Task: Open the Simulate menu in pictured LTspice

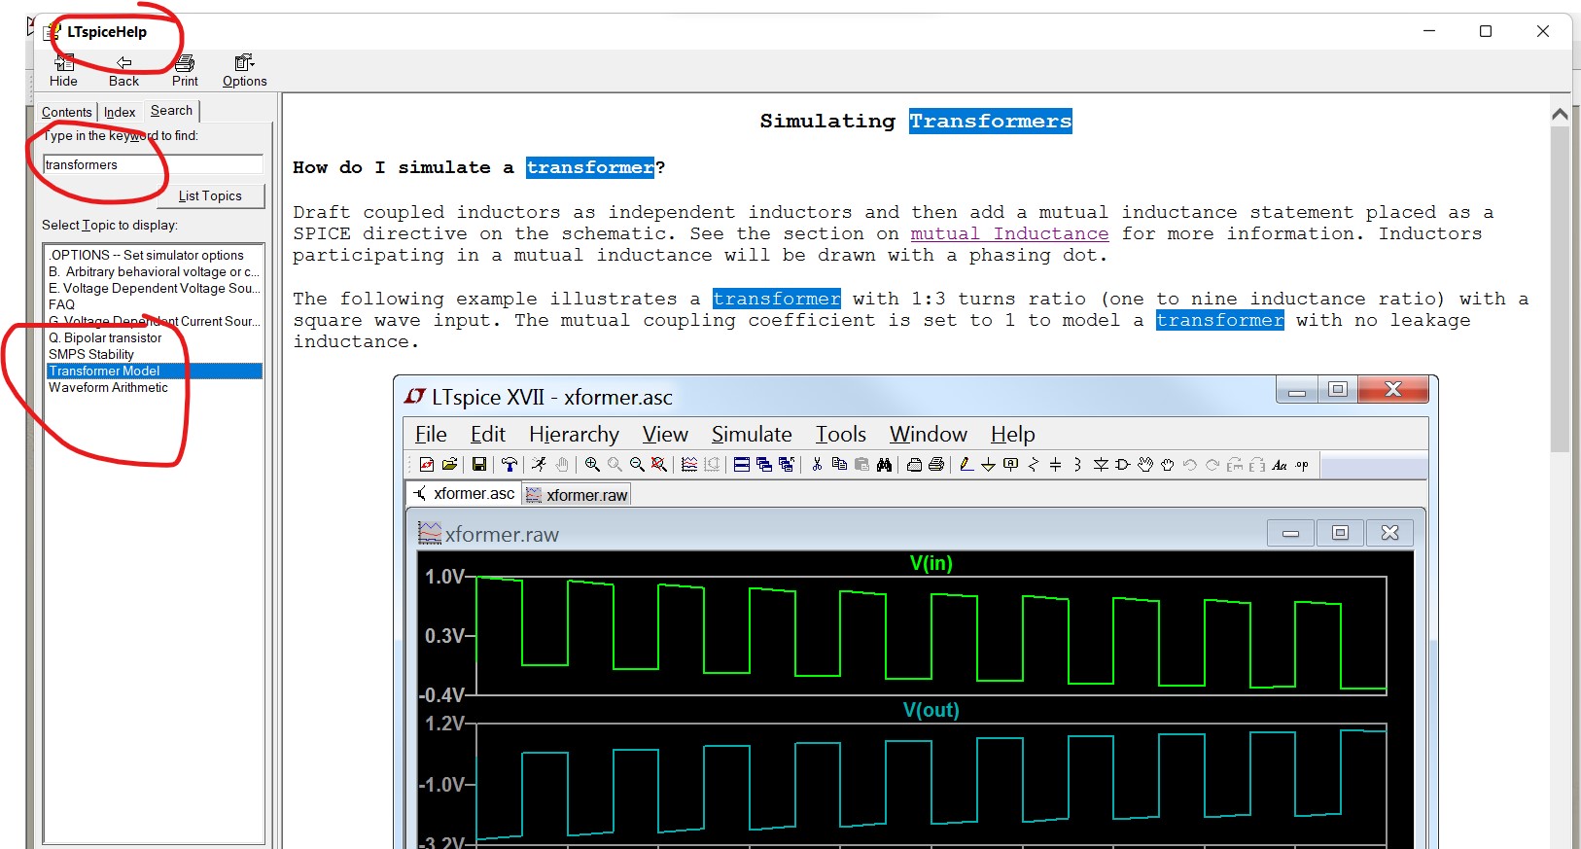Action: pos(752,434)
